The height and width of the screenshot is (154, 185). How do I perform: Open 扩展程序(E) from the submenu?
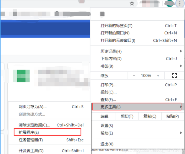[29, 132]
